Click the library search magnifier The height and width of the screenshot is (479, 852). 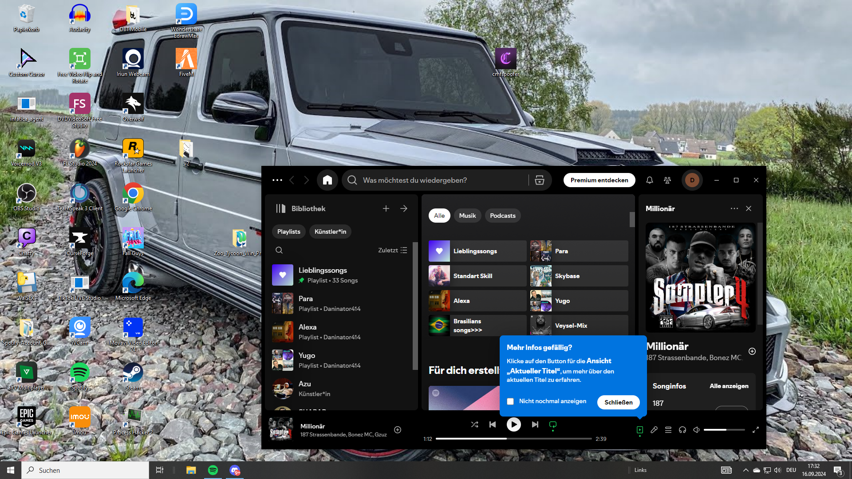pyautogui.click(x=279, y=250)
